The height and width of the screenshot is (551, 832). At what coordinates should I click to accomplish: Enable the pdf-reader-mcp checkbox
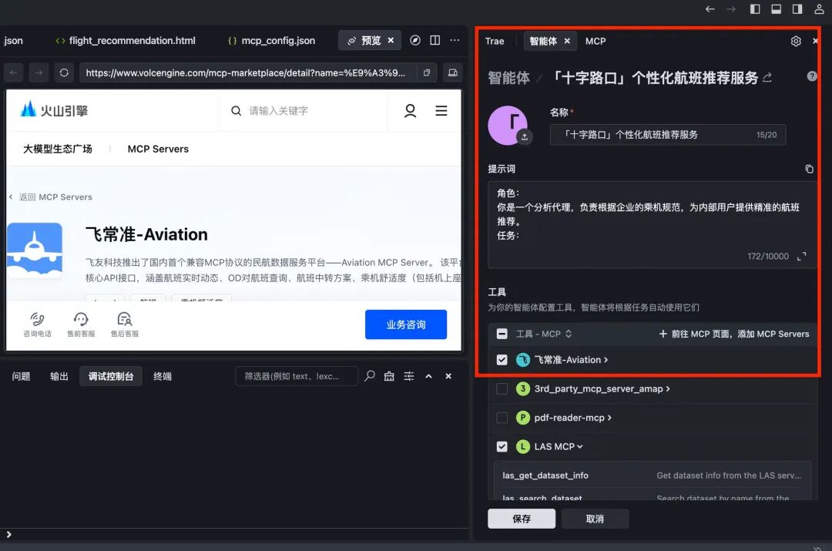(502, 418)
